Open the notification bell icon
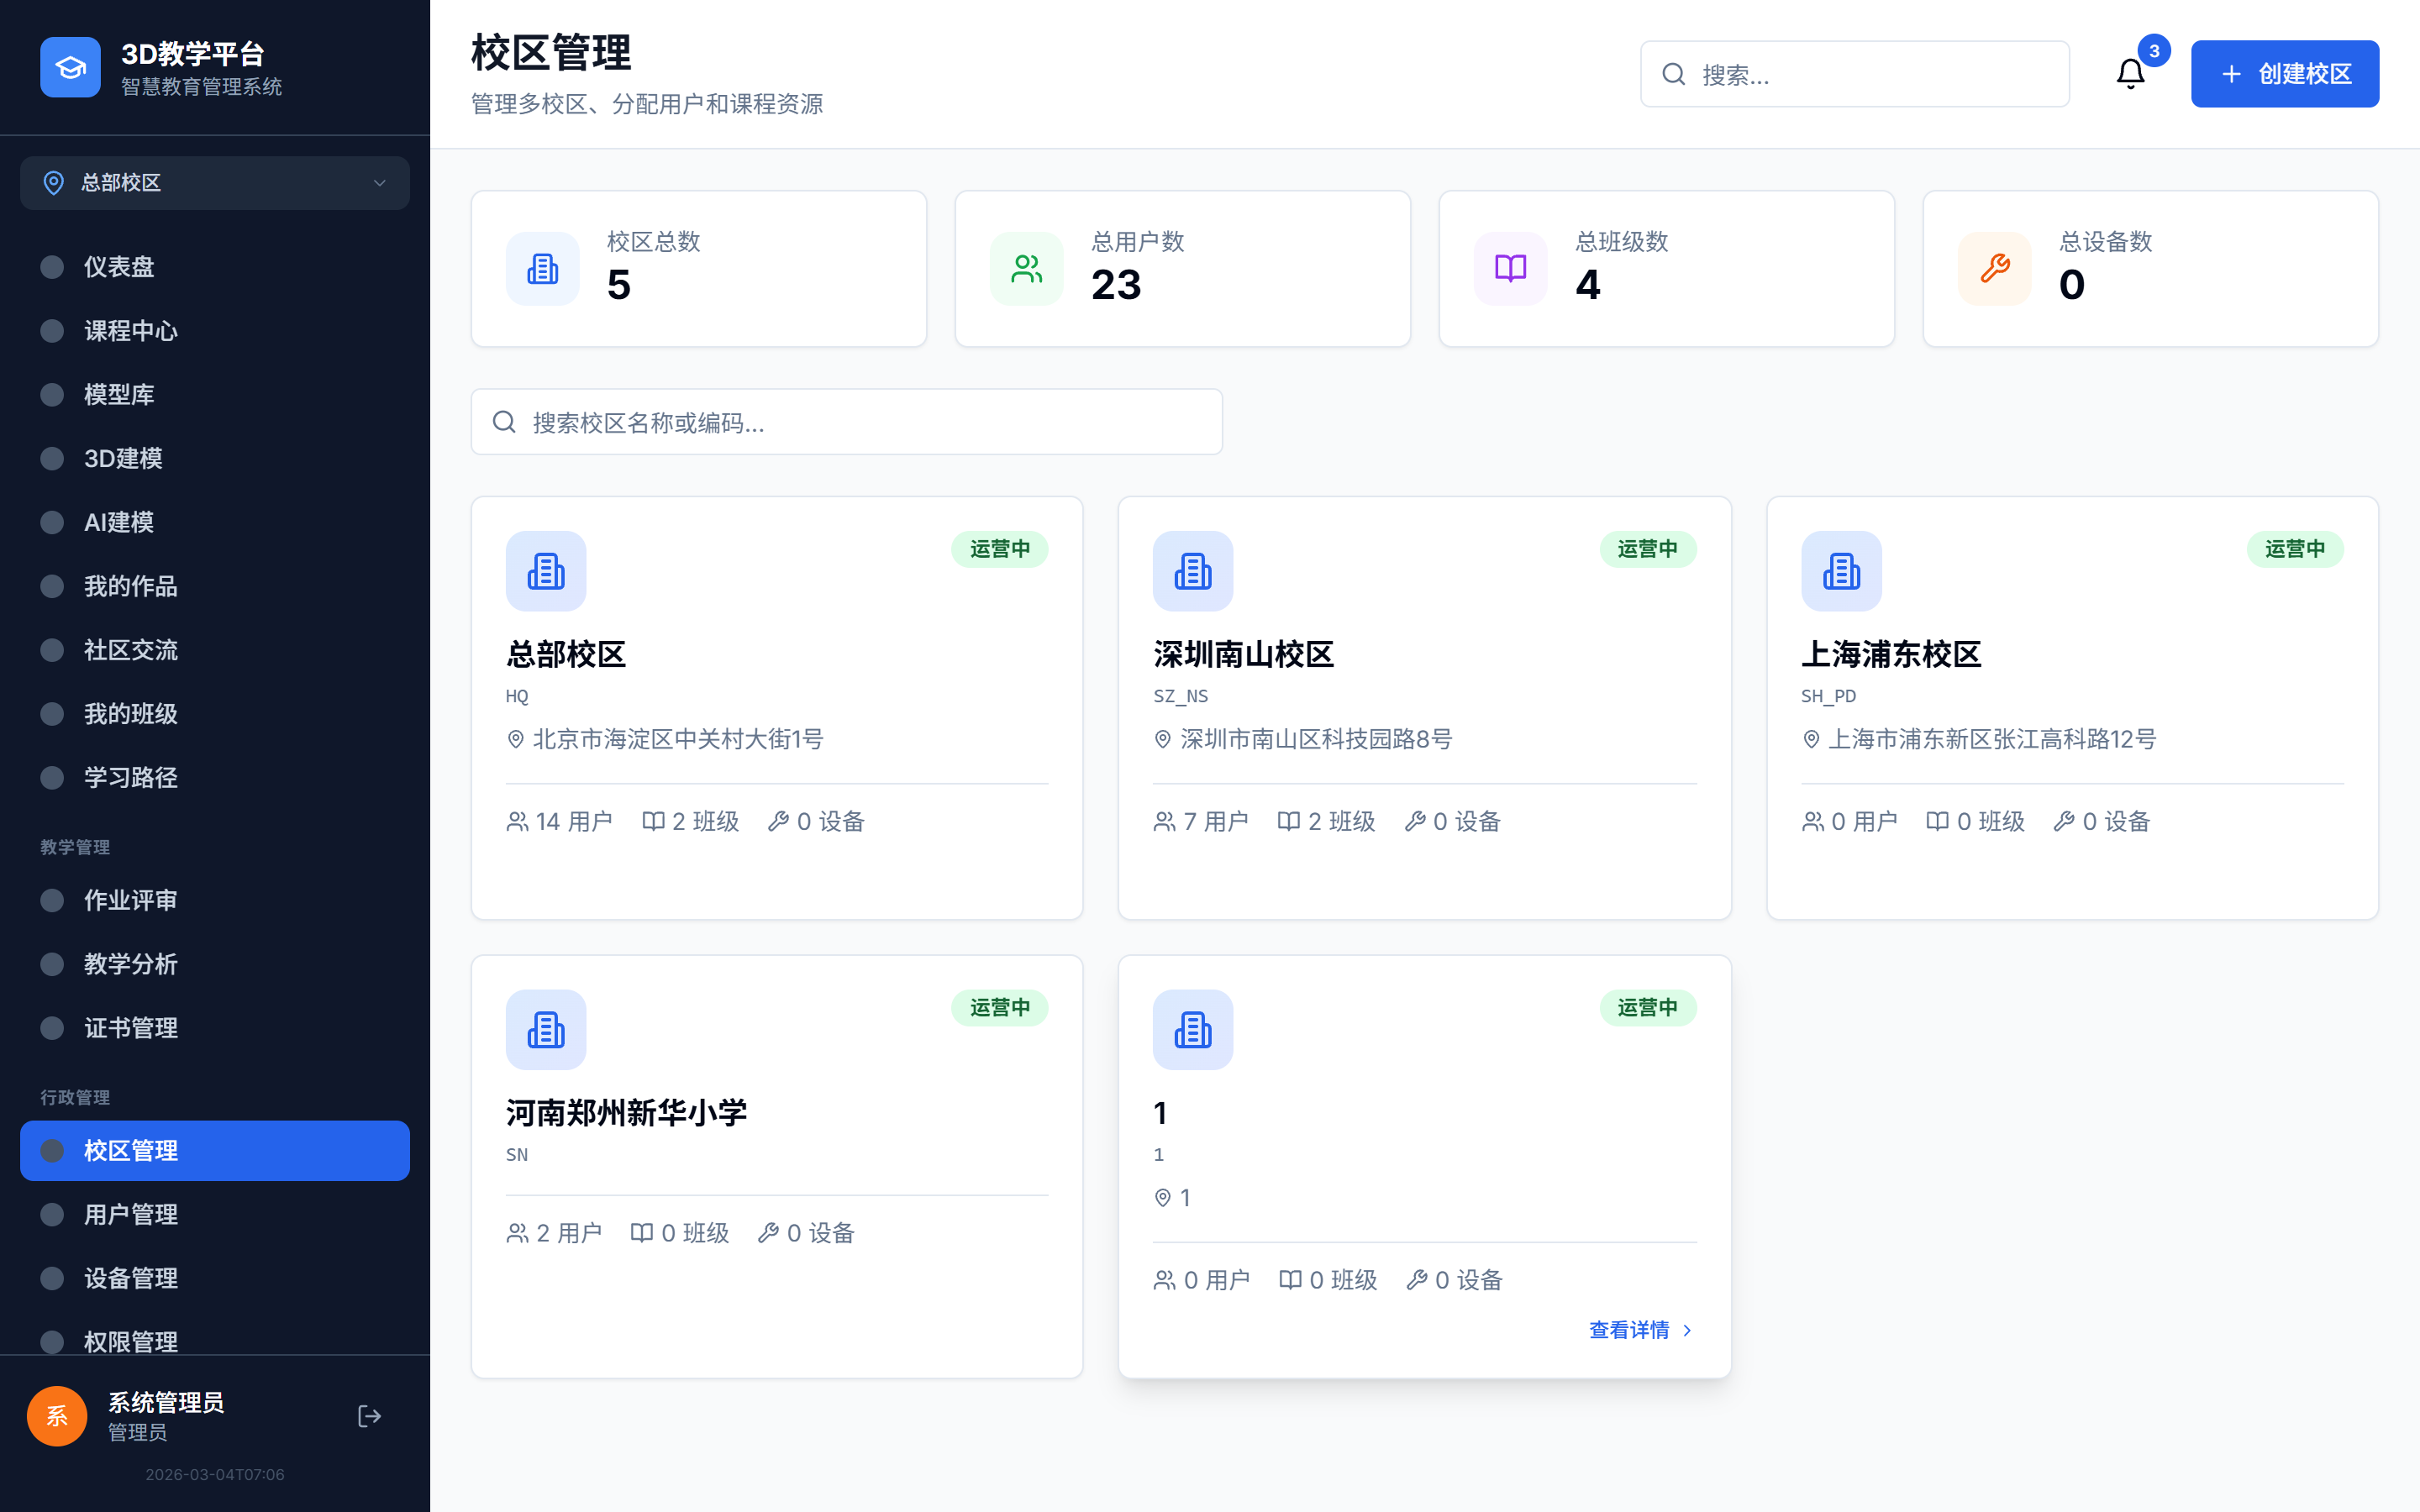 click(x=2130, y=73)
